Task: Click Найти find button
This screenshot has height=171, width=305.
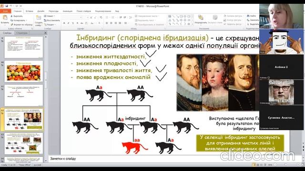Action: pyautogui.click(x=251, y=16)
